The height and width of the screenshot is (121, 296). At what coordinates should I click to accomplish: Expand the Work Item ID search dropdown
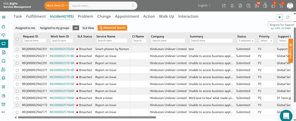(x=57, y=6)
